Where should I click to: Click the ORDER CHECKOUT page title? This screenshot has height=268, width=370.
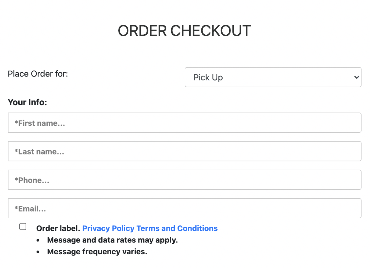point(184,30)
